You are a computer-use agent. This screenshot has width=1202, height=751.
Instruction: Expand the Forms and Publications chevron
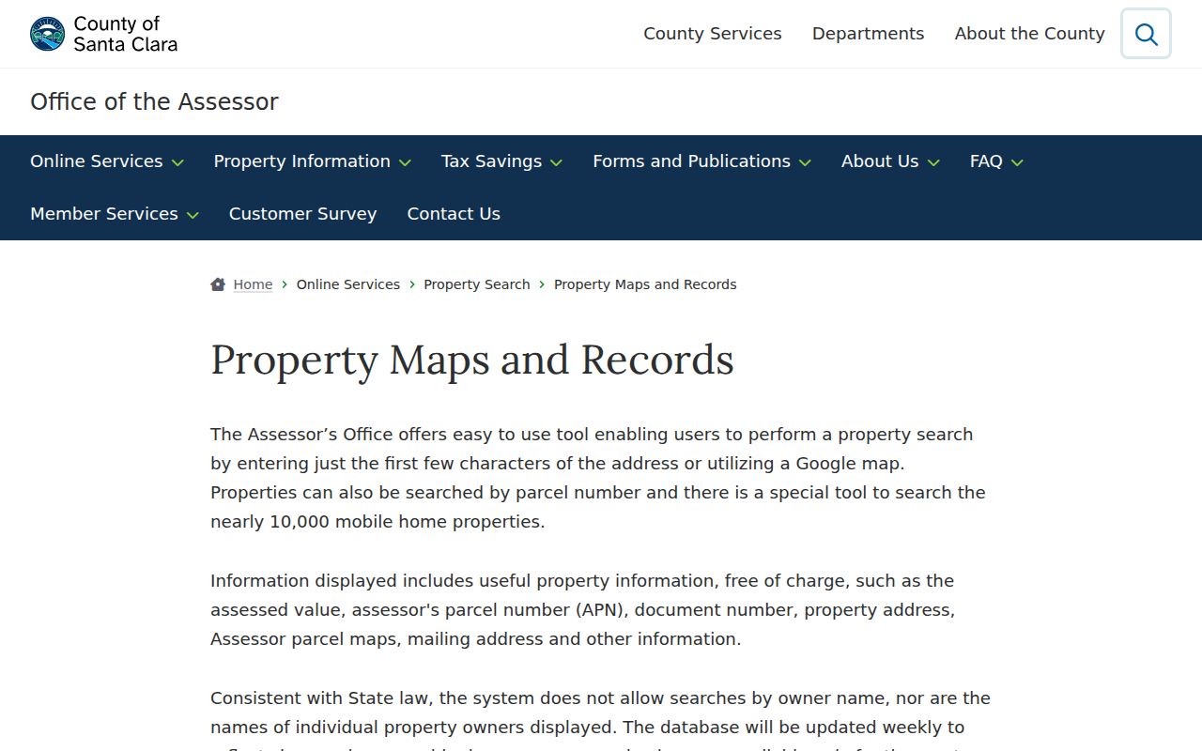[x=805, y=162]
